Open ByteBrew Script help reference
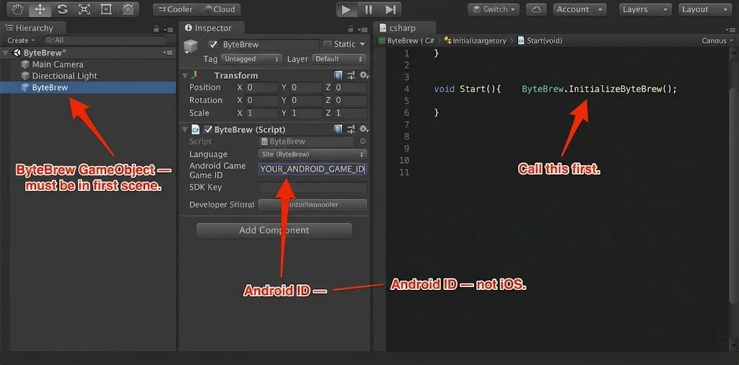 [x=338, y=129]
